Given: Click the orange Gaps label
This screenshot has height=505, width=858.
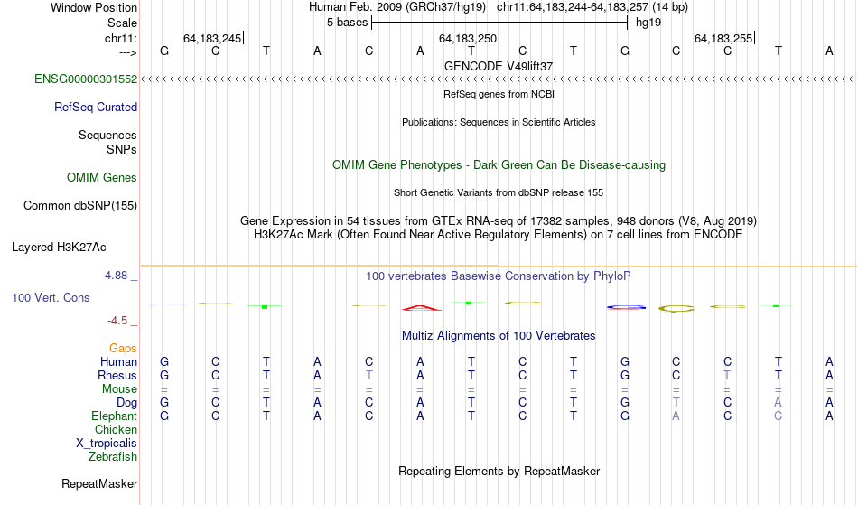Looking at the screenshot, I should (x=123, y=349).
